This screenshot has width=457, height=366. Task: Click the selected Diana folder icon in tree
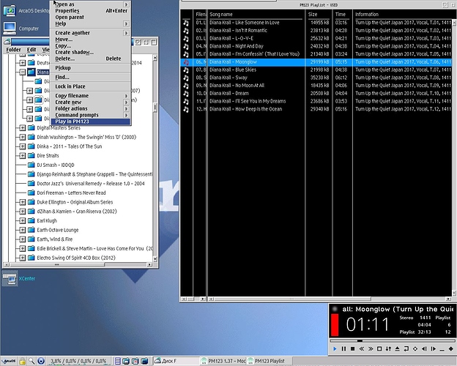(x=31, y=72)
